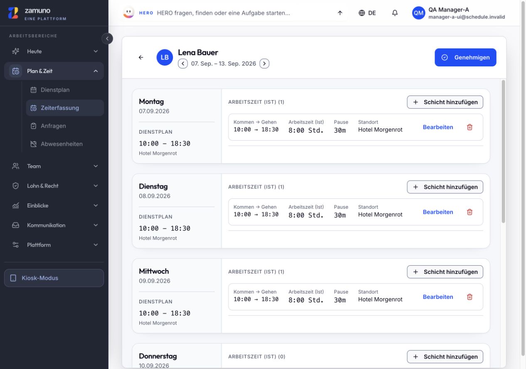The image size is (526, 369).
Task: Expand the Heute section
Action: tap(54, 51)
